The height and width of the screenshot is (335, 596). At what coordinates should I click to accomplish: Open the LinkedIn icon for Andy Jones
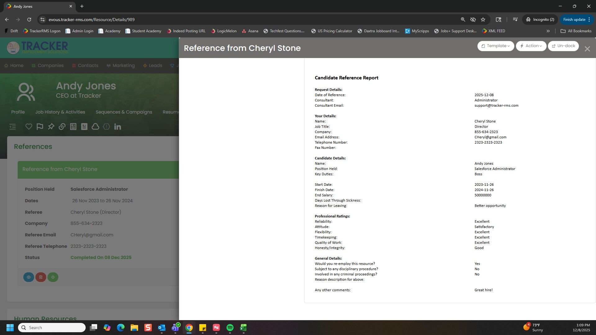pyautogui.click(x=117, y=127)
